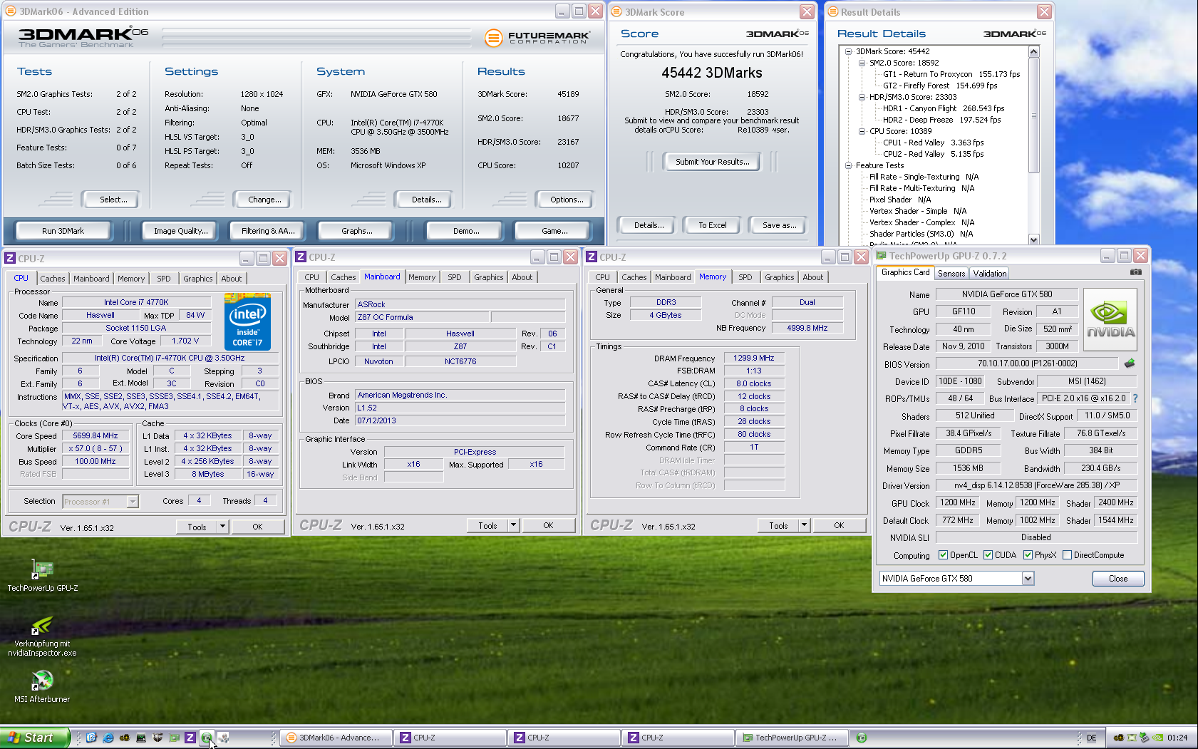Image resolution: width=1198 pixels, height=749 pixels.
Task: Switch to Validation tab in GPU-Z
Action: click(990, 273)
